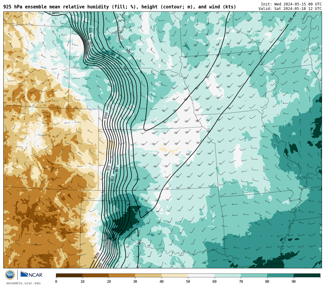The image size is (325, 287).
Task: Click the colorbar tick label 10
Action: click(x=82, y=281)
